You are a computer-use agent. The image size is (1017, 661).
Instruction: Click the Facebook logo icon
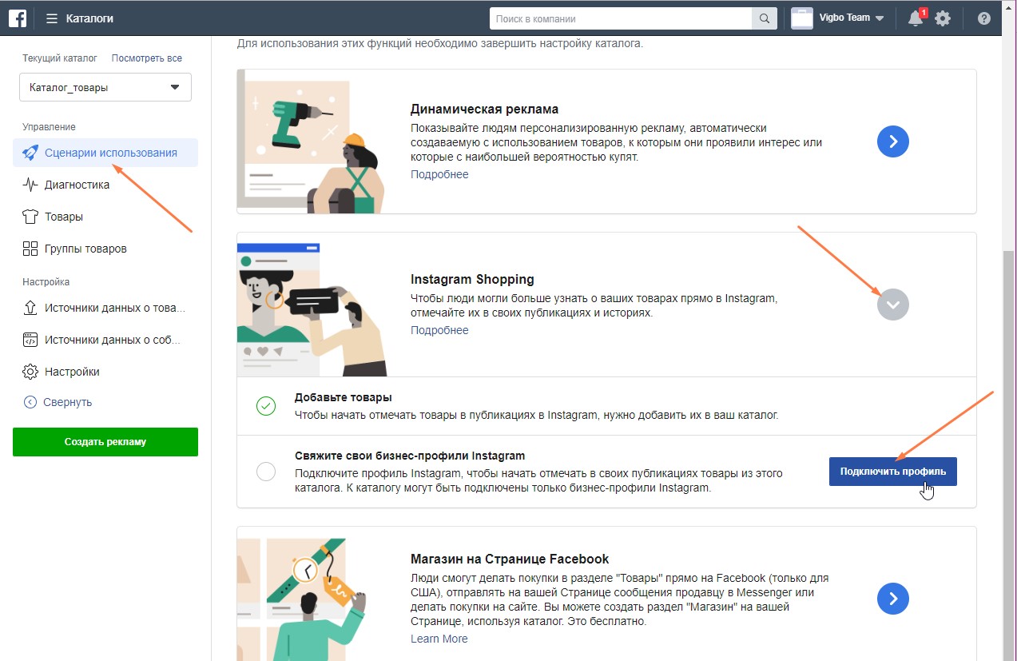coord(18,18)
